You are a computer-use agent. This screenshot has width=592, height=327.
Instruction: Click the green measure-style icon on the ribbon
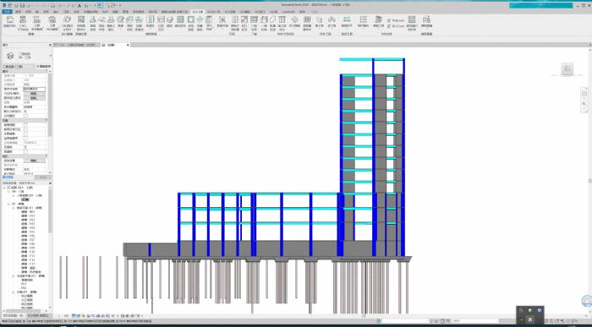[346, 22]
